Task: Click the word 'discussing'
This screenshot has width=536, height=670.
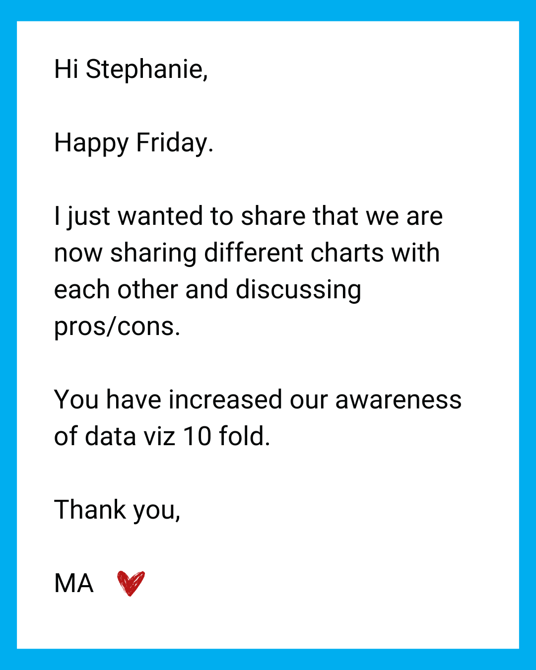Action: coord(299,290)
